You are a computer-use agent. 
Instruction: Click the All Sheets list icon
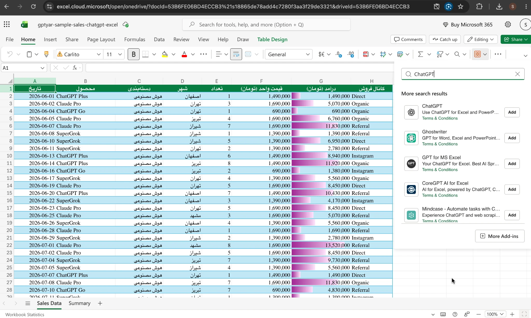click(28, 303)
